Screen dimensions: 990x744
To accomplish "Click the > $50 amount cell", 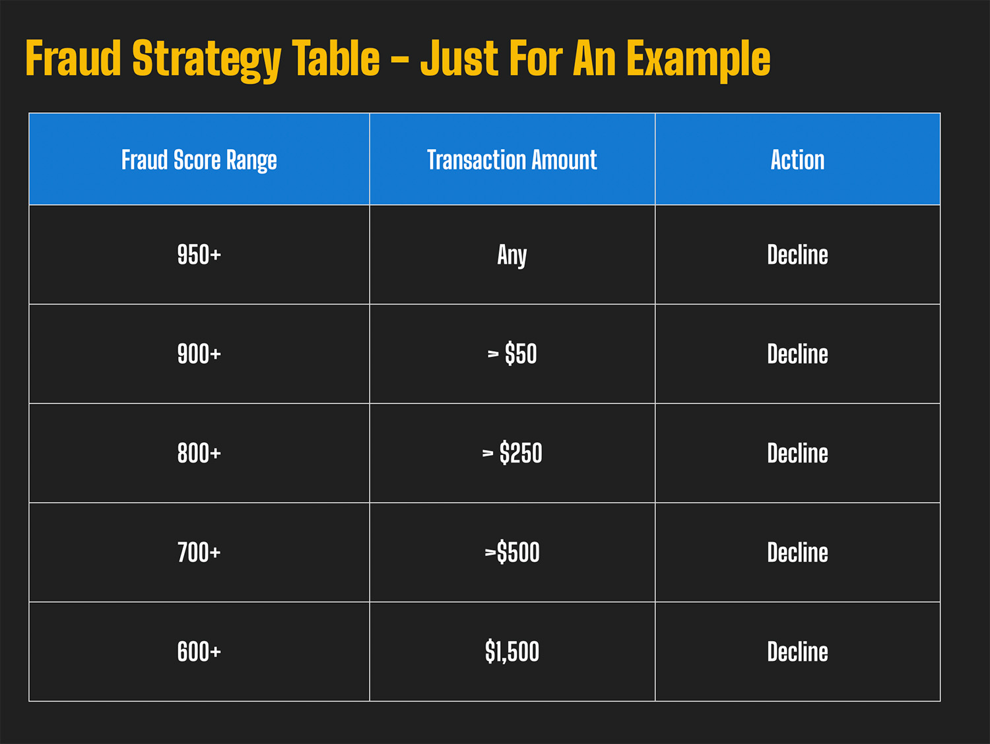I will [511, 354].
